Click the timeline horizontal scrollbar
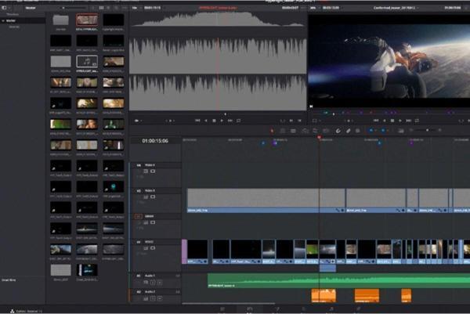This screenshot has width=470, height=314. tap(229, 304)
